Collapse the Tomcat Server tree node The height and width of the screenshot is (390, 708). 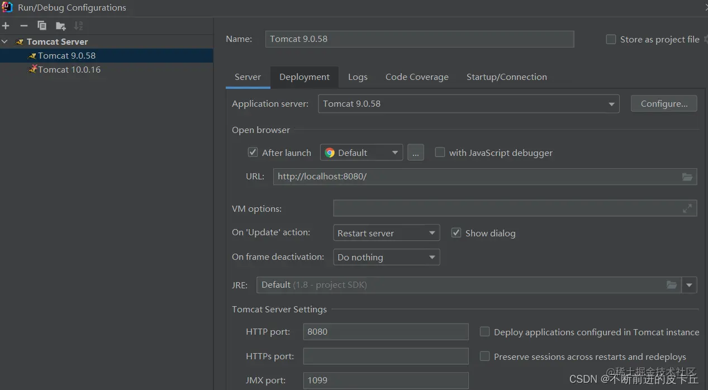click(x=5, y=42)
